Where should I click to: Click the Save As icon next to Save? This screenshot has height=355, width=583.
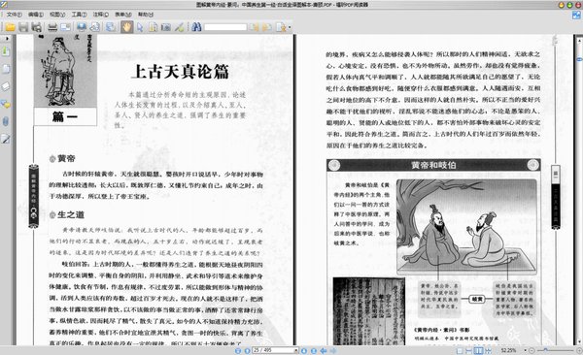coord(37,27)
